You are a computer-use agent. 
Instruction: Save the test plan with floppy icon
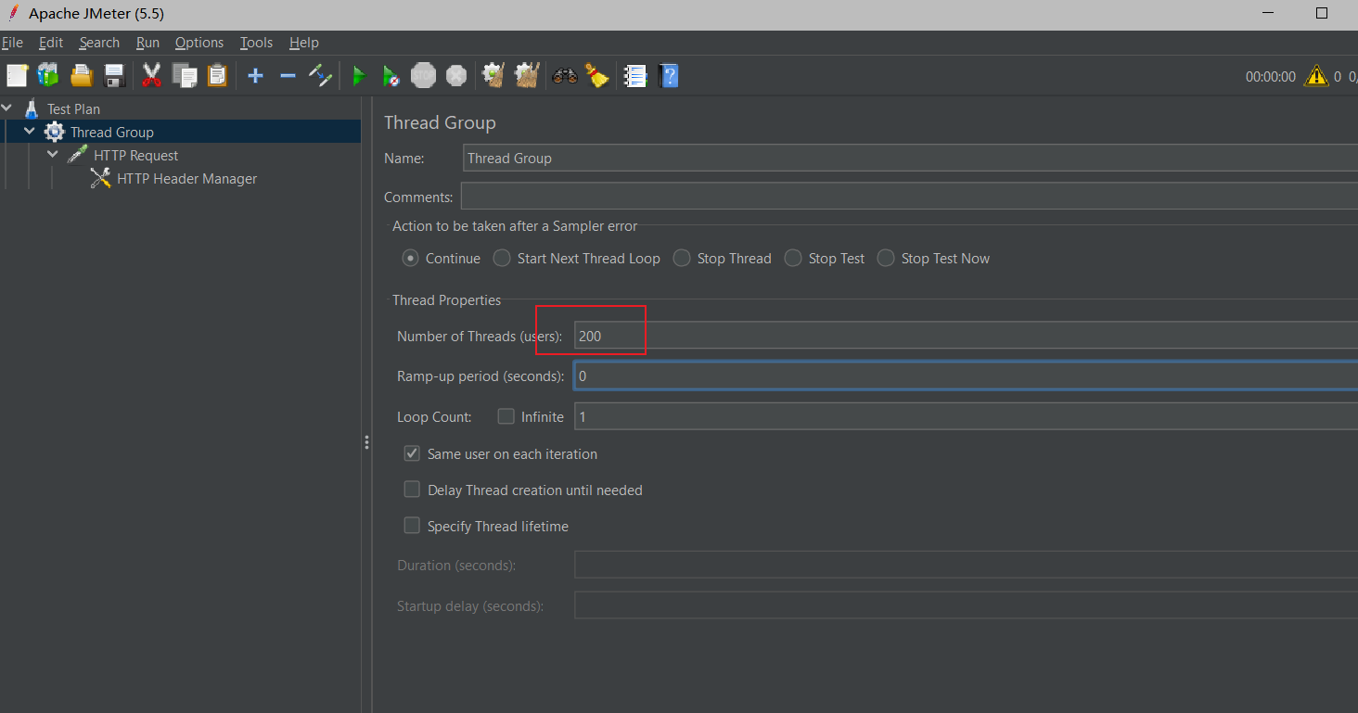pos(114,76)
